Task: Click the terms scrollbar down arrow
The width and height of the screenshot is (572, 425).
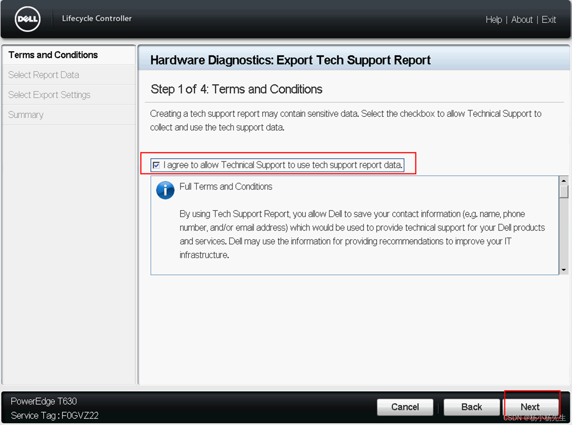Action: click(564, 270)
